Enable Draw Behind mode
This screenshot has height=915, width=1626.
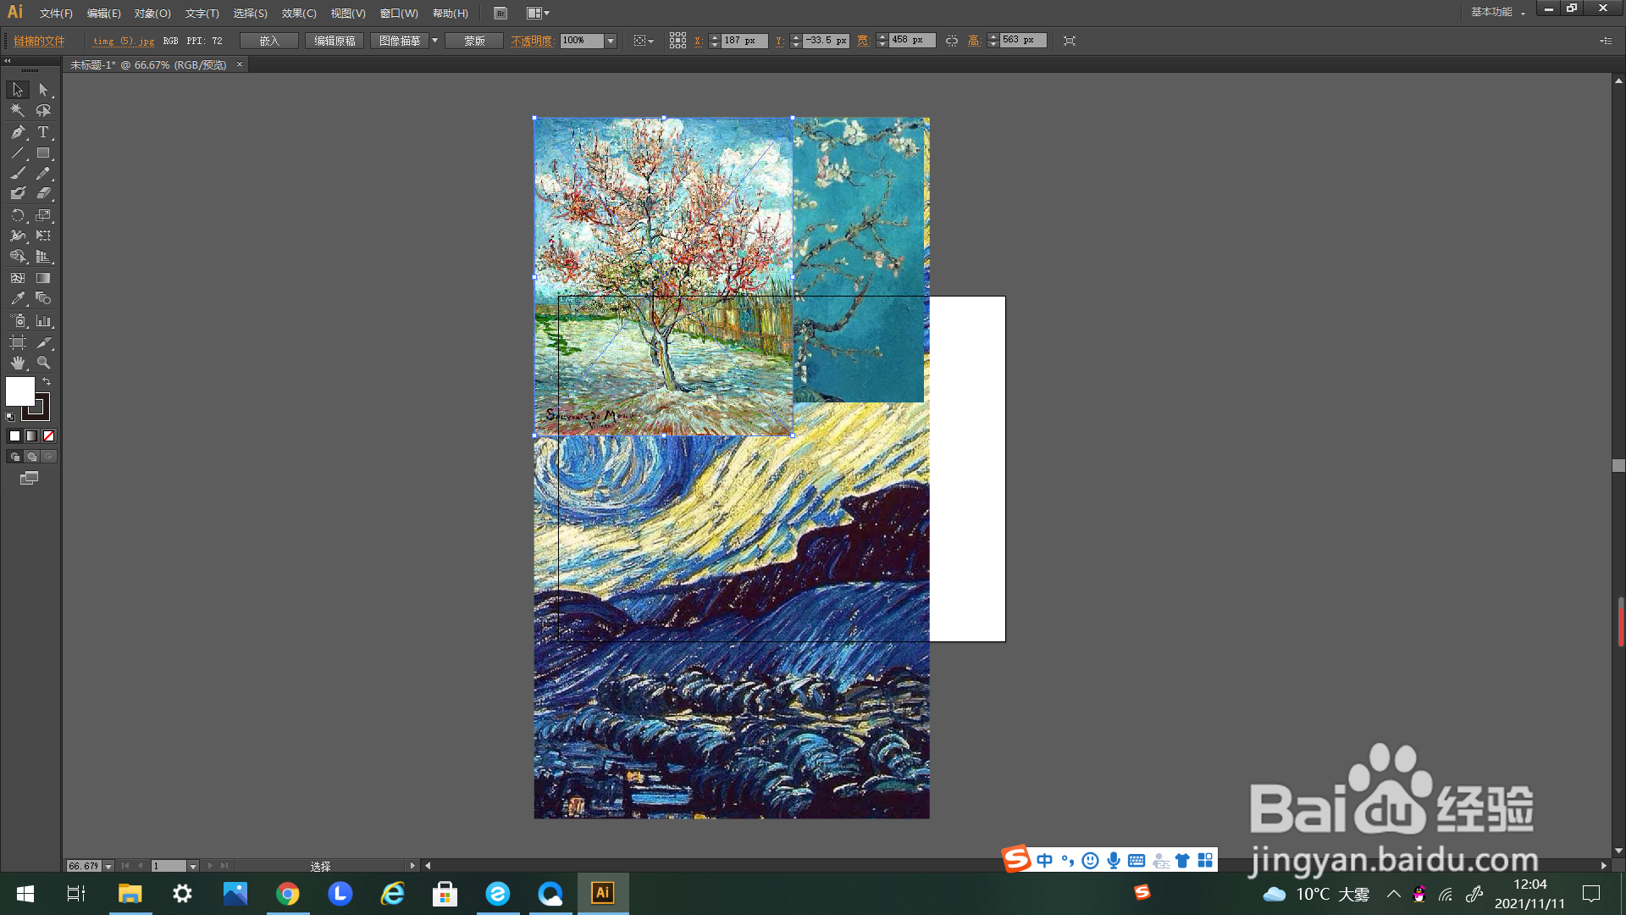pos(31,457)
